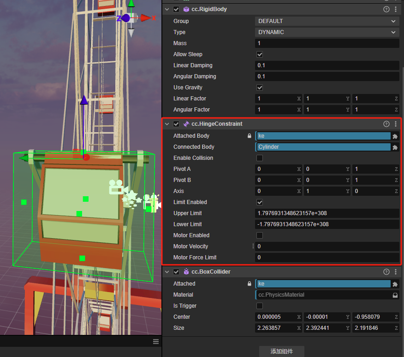Screen dimensions: 404x357
Task: Open the Type DYNAMIC dropdown
Action: [x=327, y=32]
